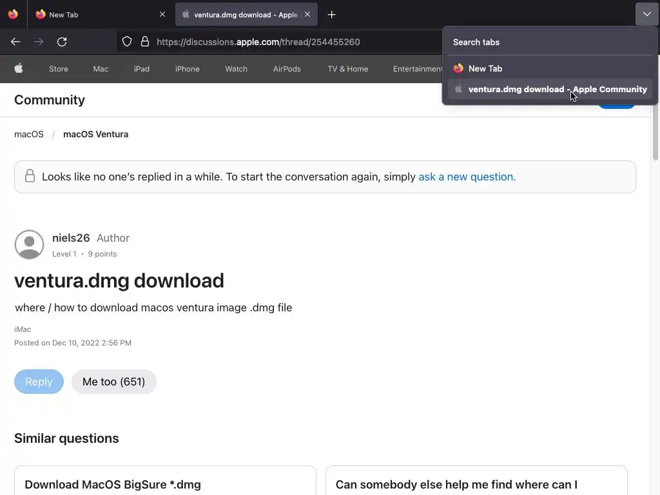Viewport: 660px width, 495px height.
Task: Collapse the list all tabs dropdown
Action: coord(646,14)
